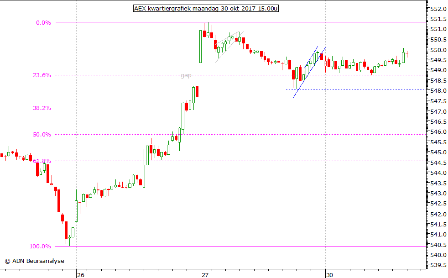Select date marker 27 on time axis
The width and height of the screenshot is (448, 278).
205,275
